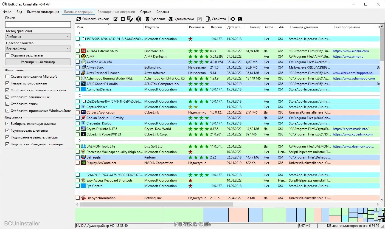Tick Скрыть приложения Microsoft checkbox
The height and width of the screenshot is (229, 385).
tap(7, 77)
